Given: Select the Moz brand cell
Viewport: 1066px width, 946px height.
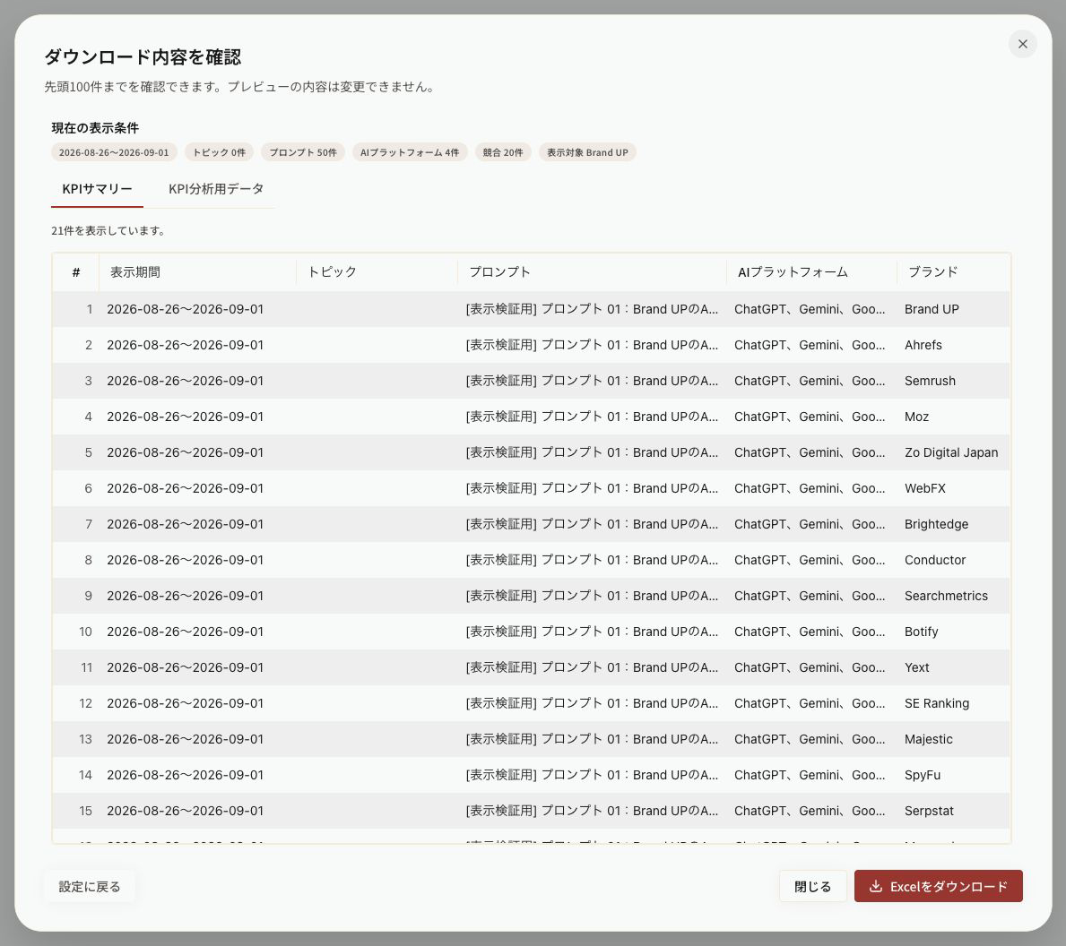Looking at the screenshot, I should 954,417.
